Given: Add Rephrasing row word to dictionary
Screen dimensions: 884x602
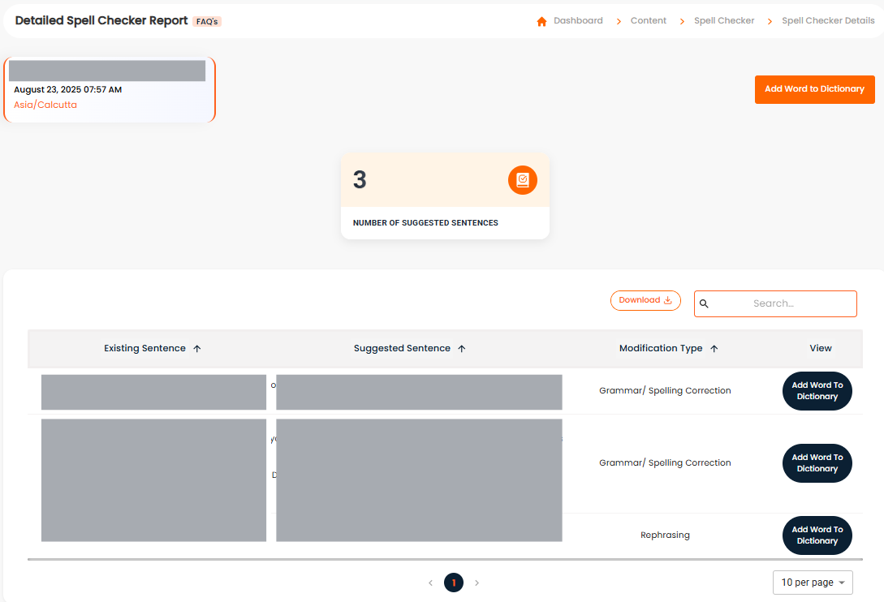Looking at the screenshot, I should coord(817,535).
